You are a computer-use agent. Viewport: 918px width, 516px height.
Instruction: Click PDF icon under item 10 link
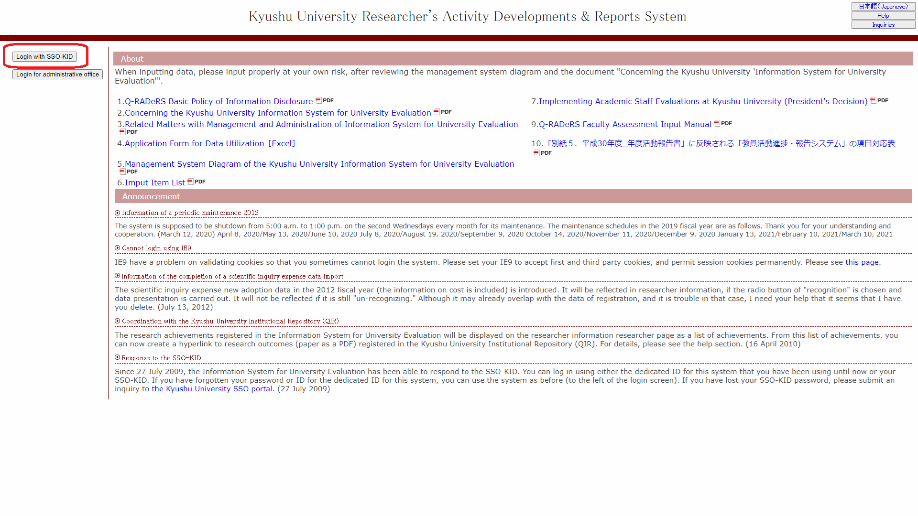(543, 153)
